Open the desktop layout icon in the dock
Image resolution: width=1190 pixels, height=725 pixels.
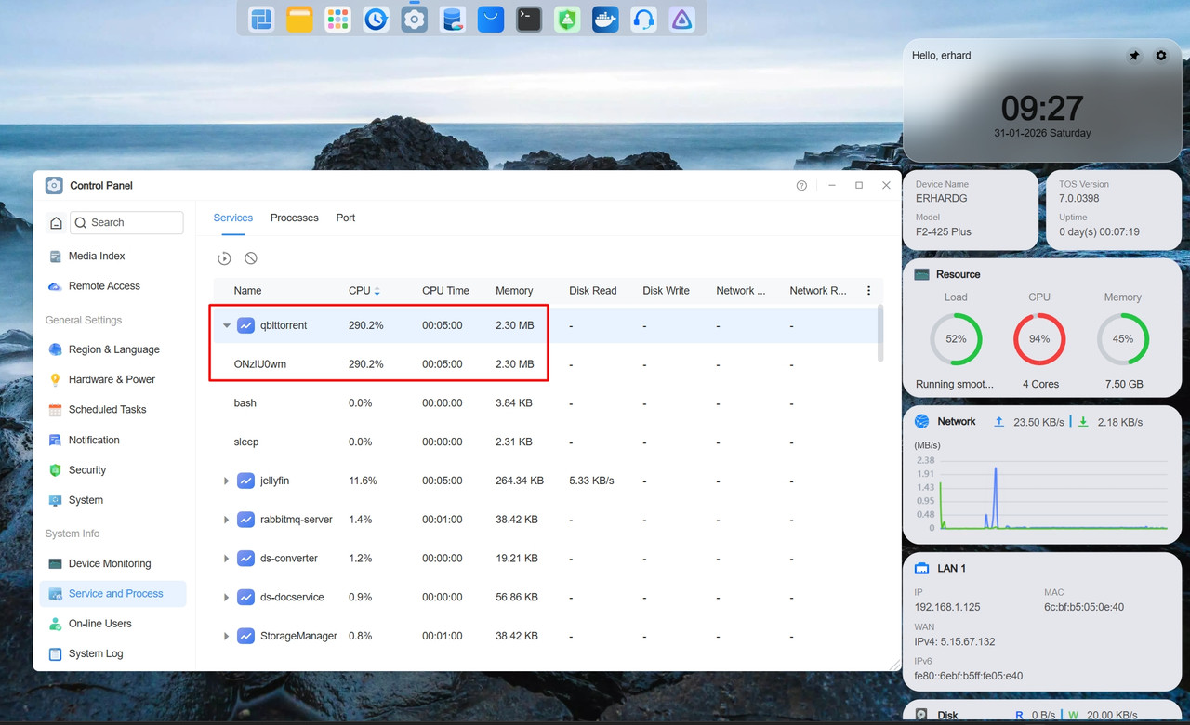261,19
